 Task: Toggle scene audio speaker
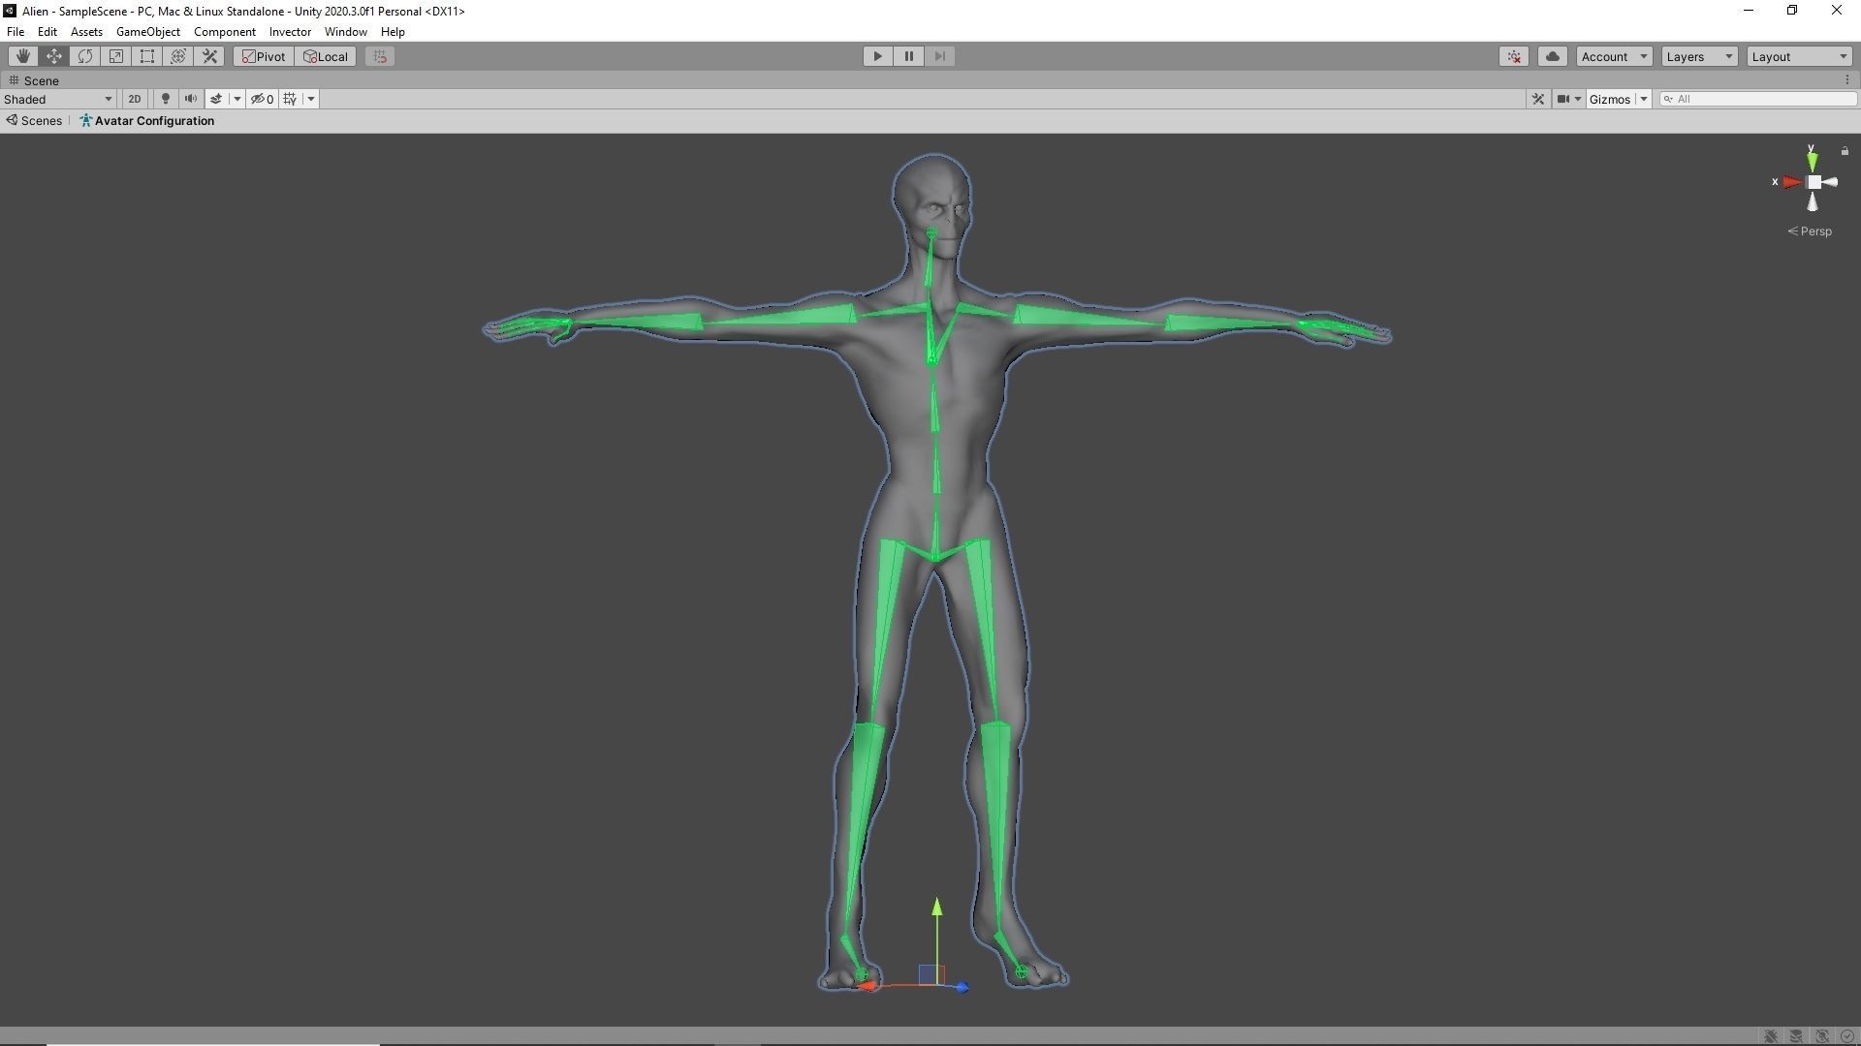(191, 99)
